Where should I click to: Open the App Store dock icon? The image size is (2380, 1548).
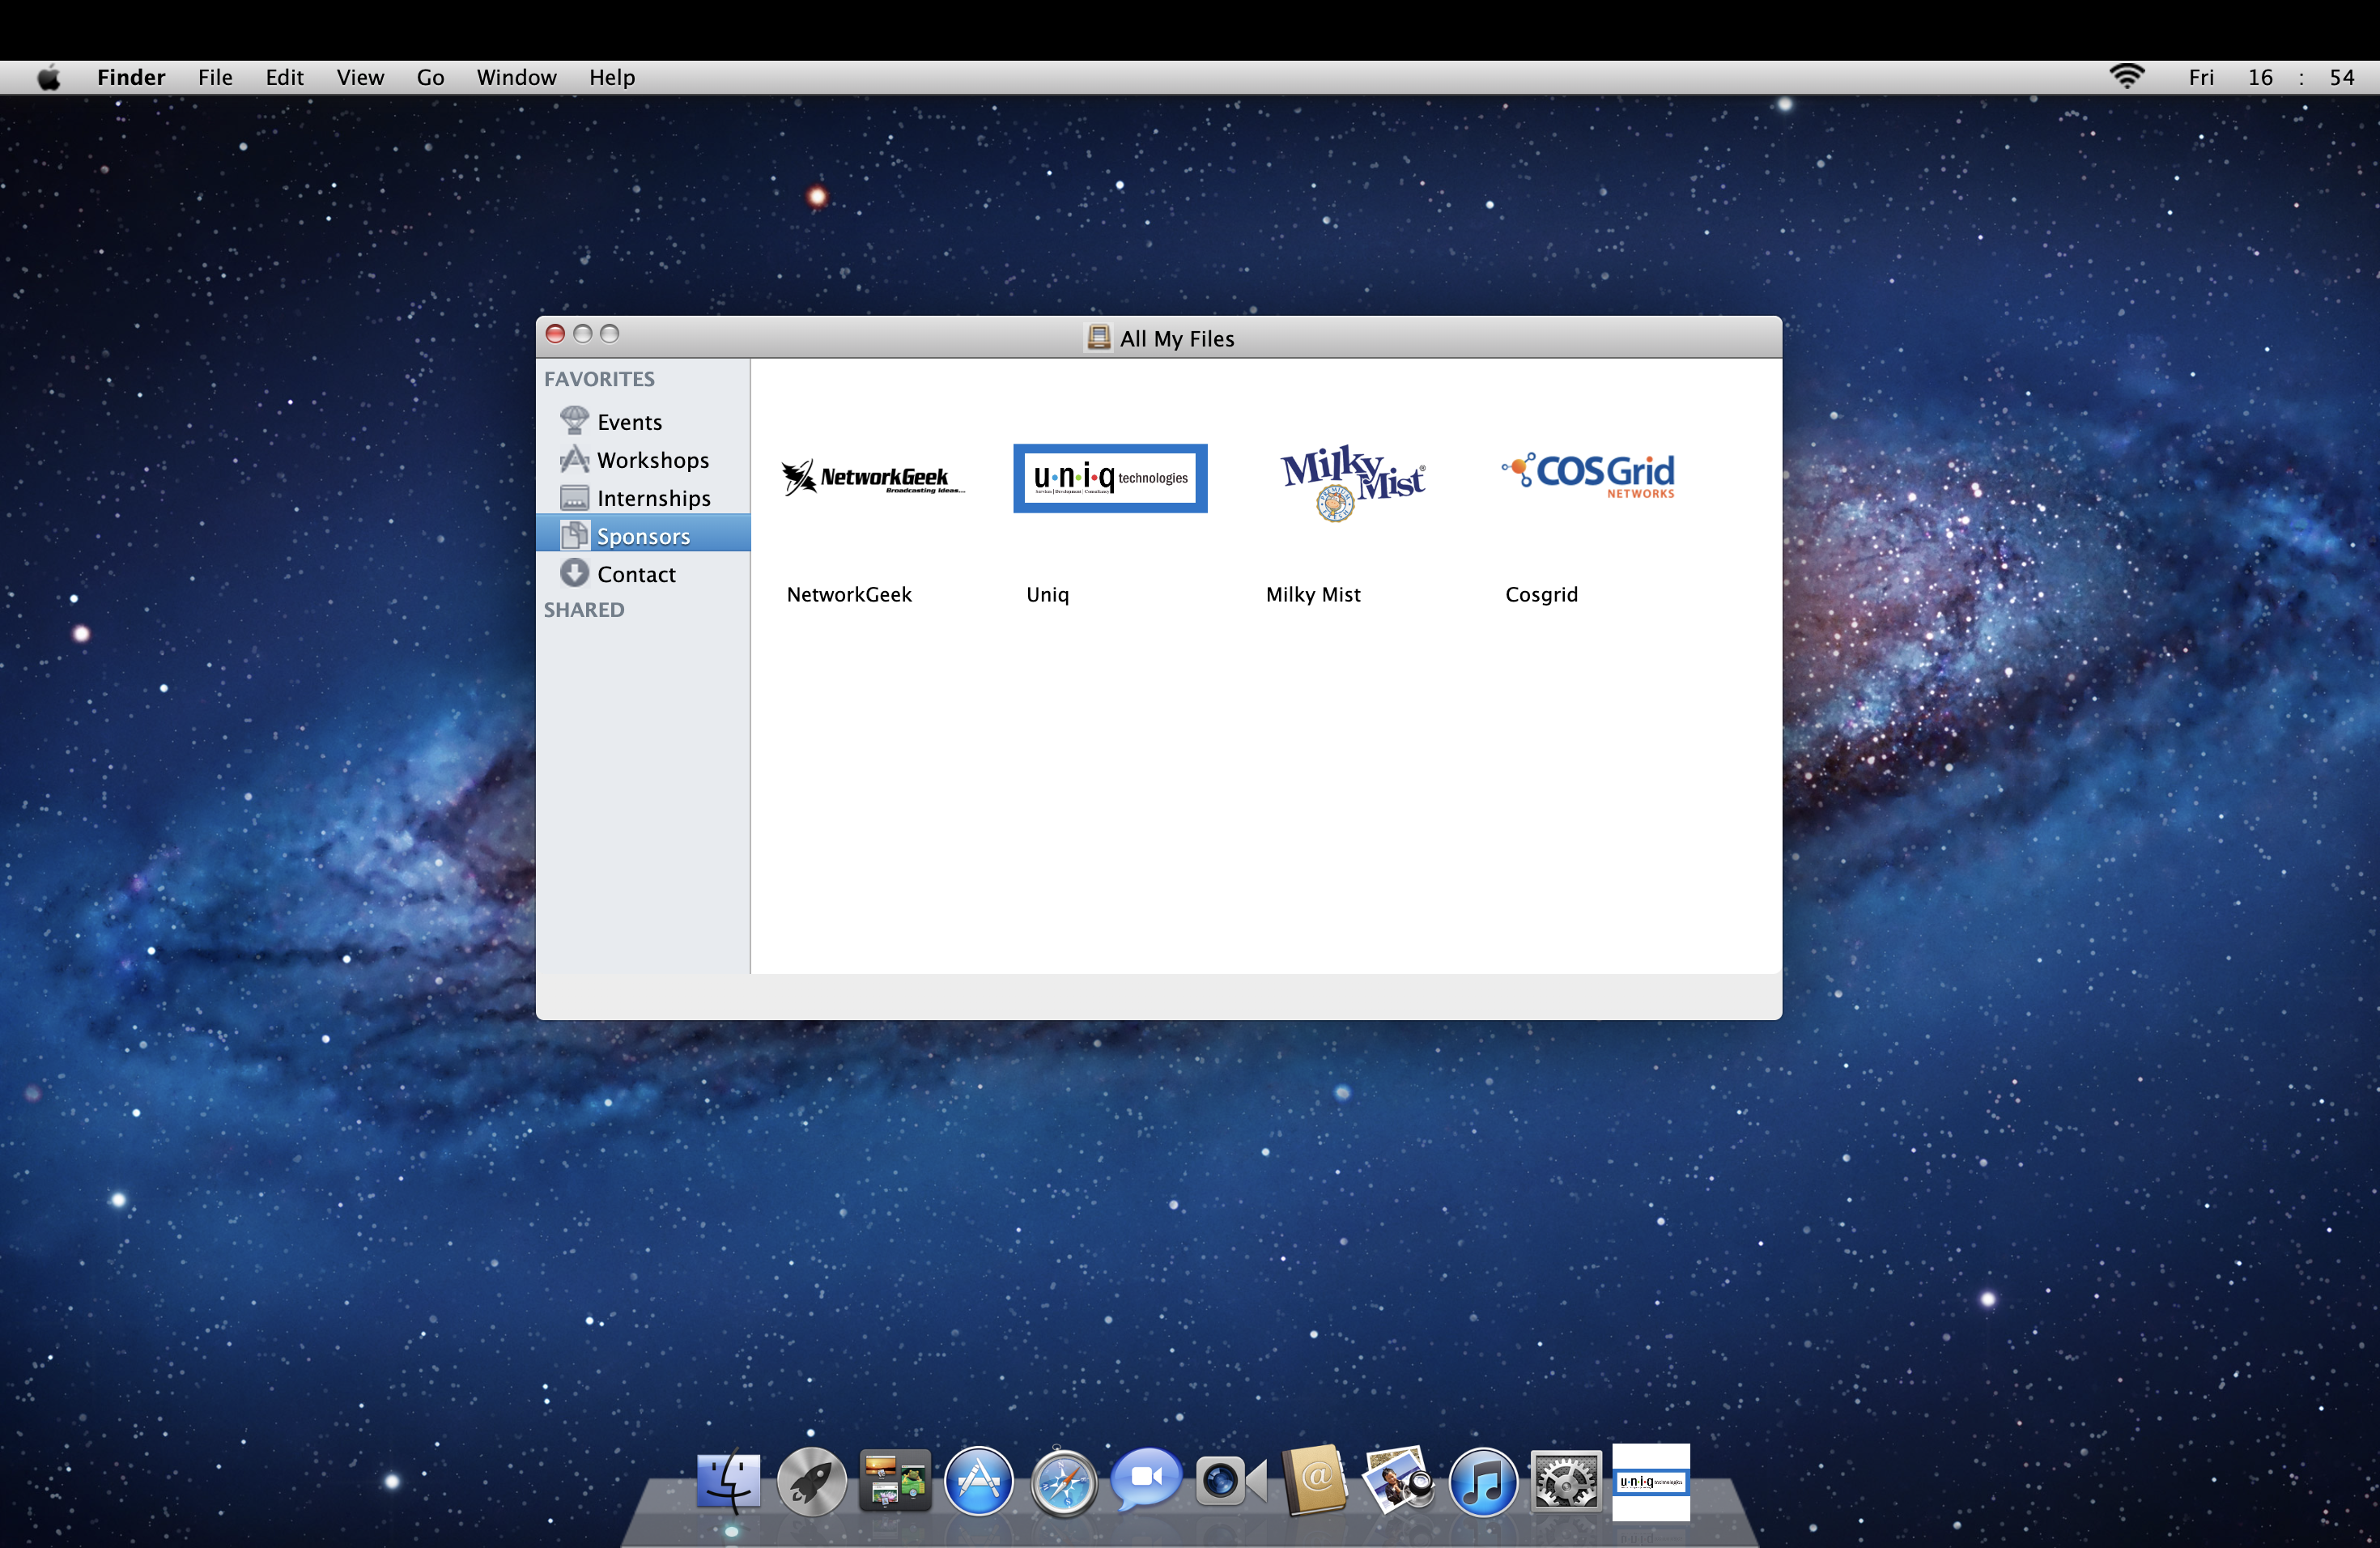pyautogui.click(x=979, y=1481)
